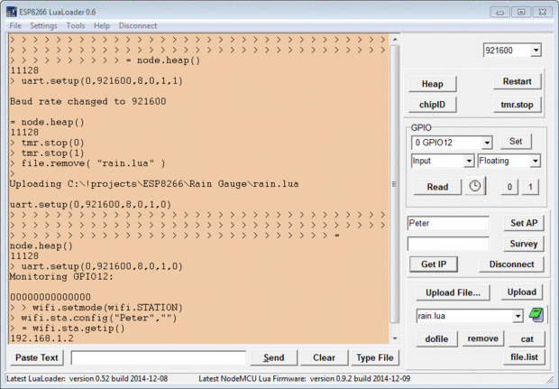Click the 'Uploading C:\!projects' line
The width and height of the screenshot is (559, 389).
(154, 184)
